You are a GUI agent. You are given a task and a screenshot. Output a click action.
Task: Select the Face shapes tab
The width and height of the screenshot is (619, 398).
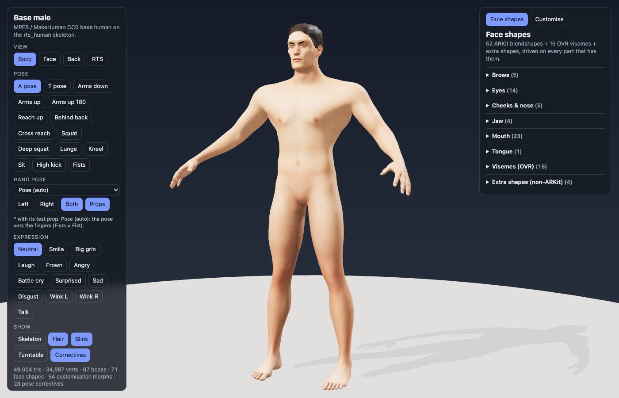[507, 19]
